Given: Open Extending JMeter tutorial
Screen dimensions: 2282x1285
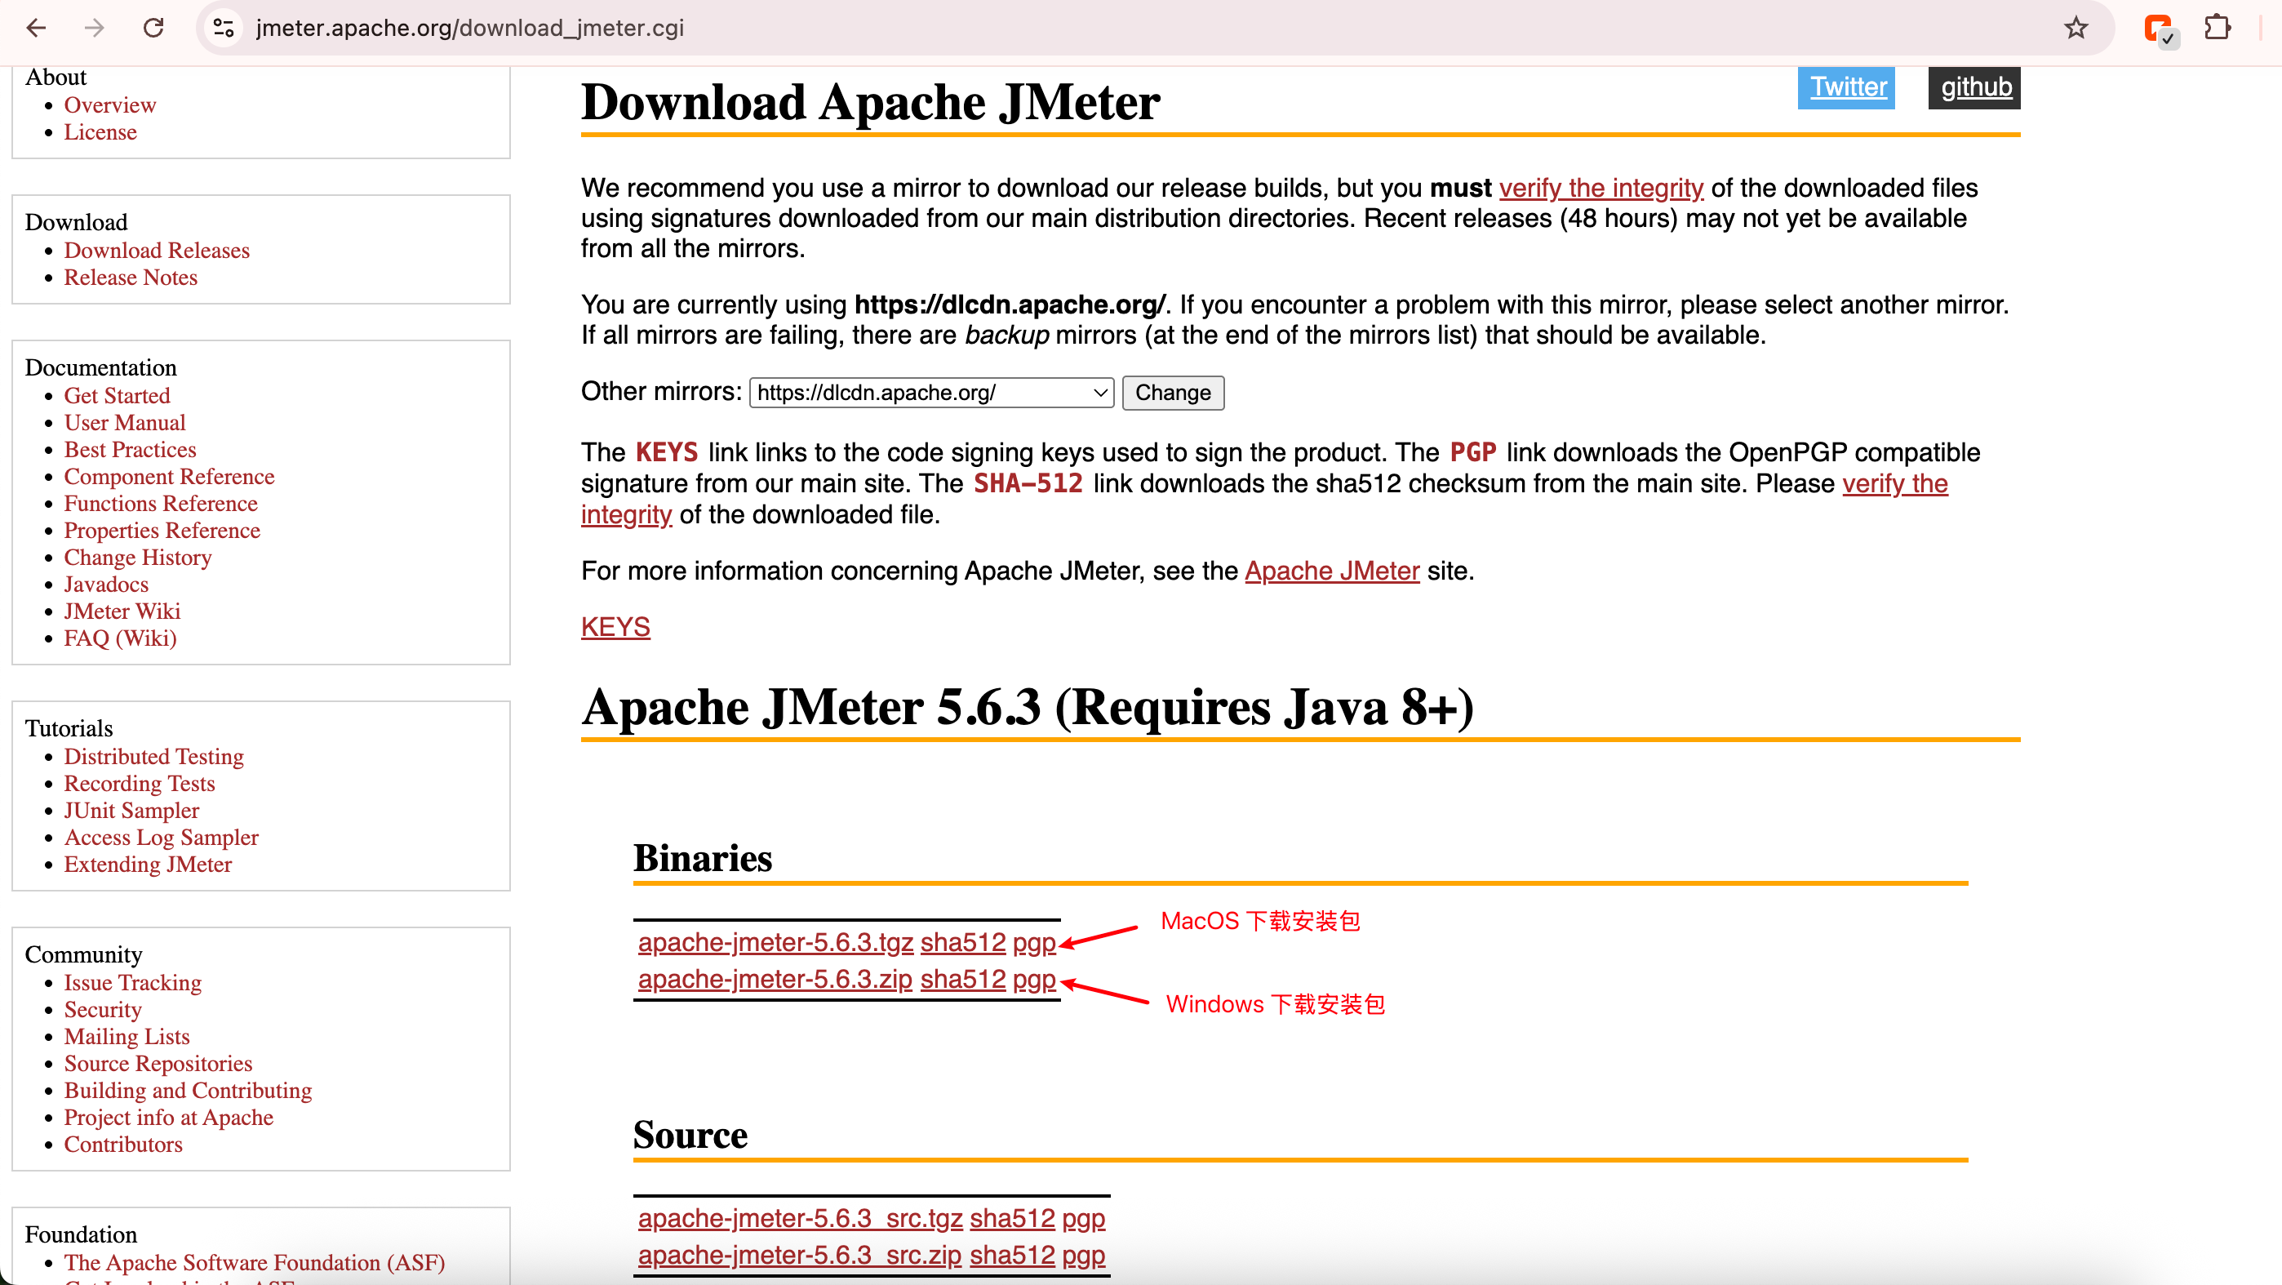Looking at the screenshot, I should tap(148, 863).
